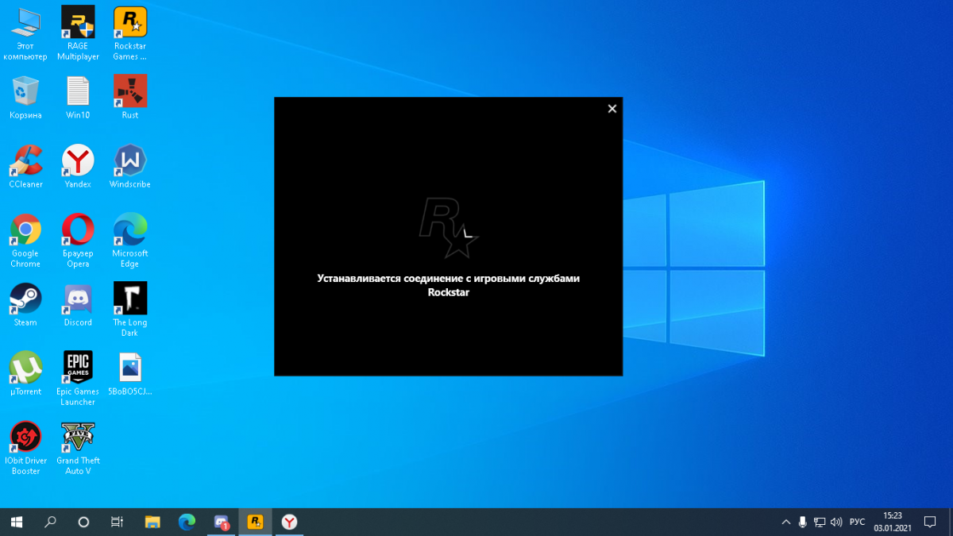Select The Long Dark desktop shortcut
Viewport: 953px width, 536px height.
(x=129, y=299)
